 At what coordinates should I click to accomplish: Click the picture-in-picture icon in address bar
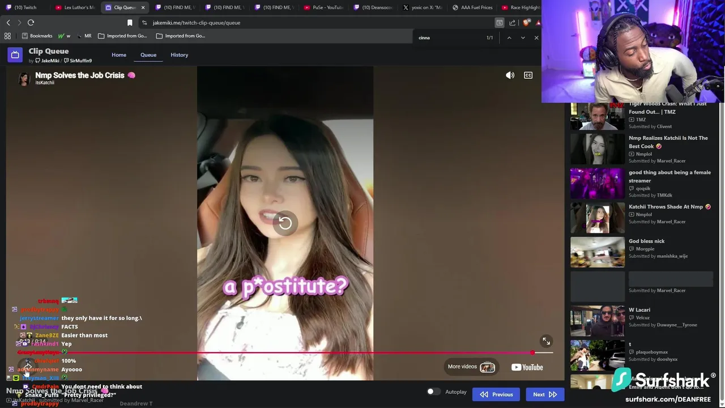point(499,23)
